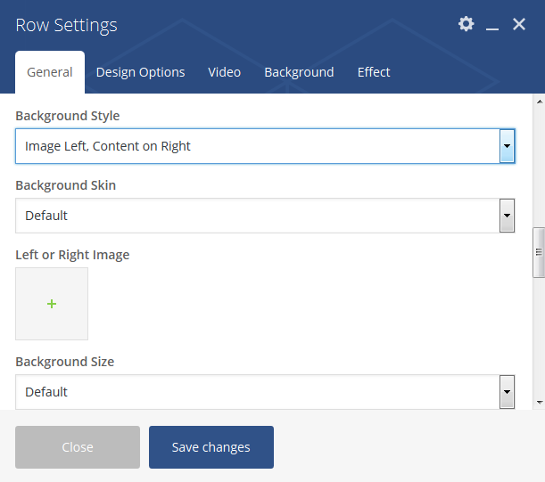
Task: Click the Background Skin dropdown arrow
Action: (x=507, y=216)
